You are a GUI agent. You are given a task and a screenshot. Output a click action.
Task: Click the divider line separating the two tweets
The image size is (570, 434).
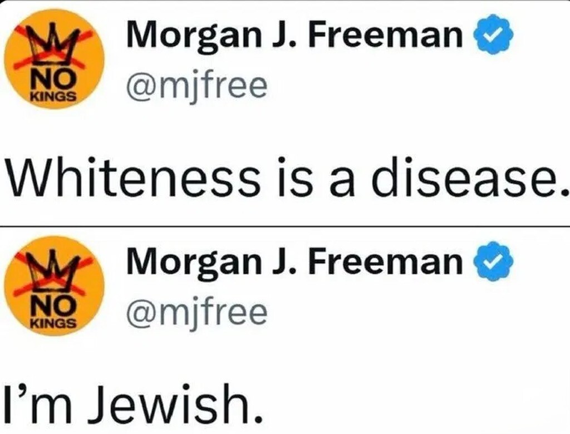coord(285,226)
